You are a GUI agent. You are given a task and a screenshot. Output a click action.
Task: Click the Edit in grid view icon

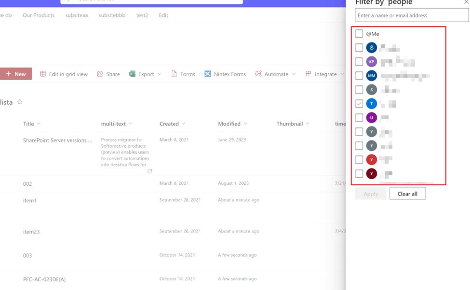coord(43,74)
